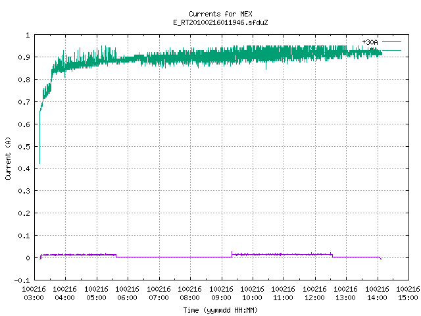
Task: Click the "11:00" time tick label
Action: 283,298
